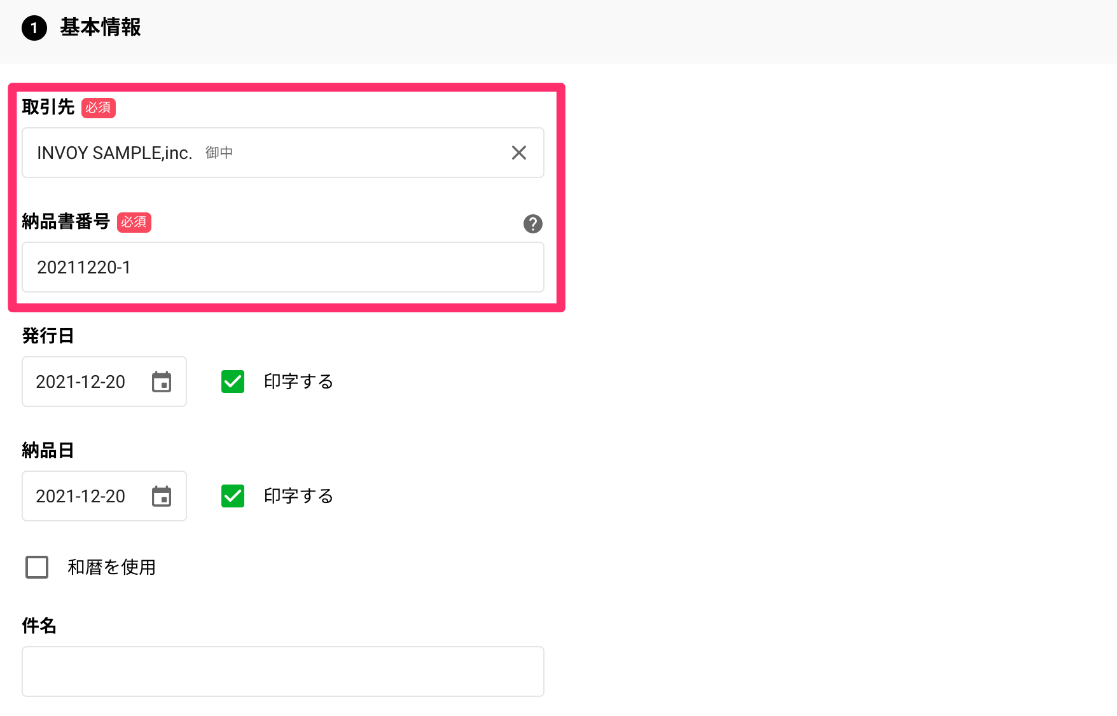Open help for 納品書番号
The height and width of the screenshot is (716, 1117).
pyautogui.click(x=533, y=224)
